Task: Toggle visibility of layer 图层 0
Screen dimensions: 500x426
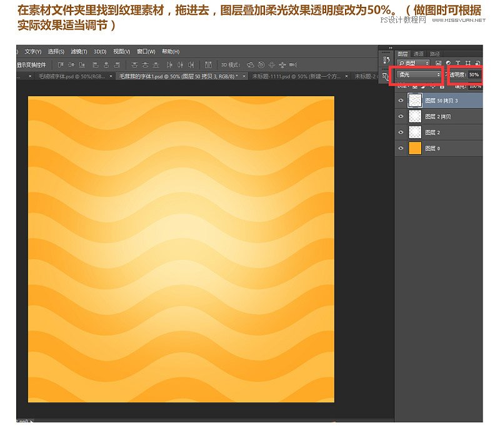Action: click(x=401, y=148)
